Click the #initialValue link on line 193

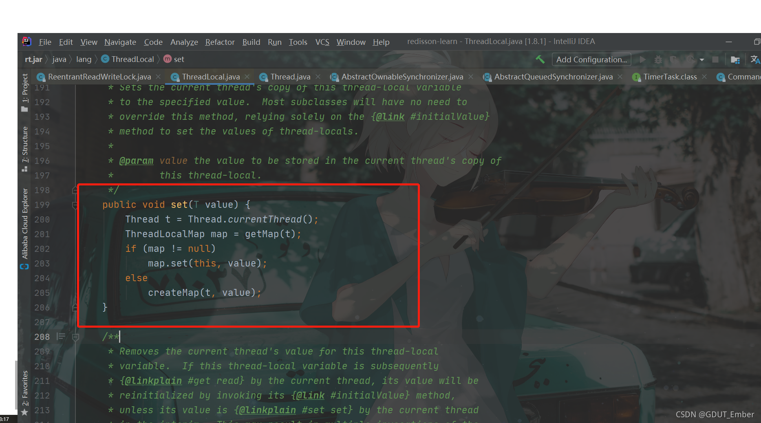coord(447,117)
